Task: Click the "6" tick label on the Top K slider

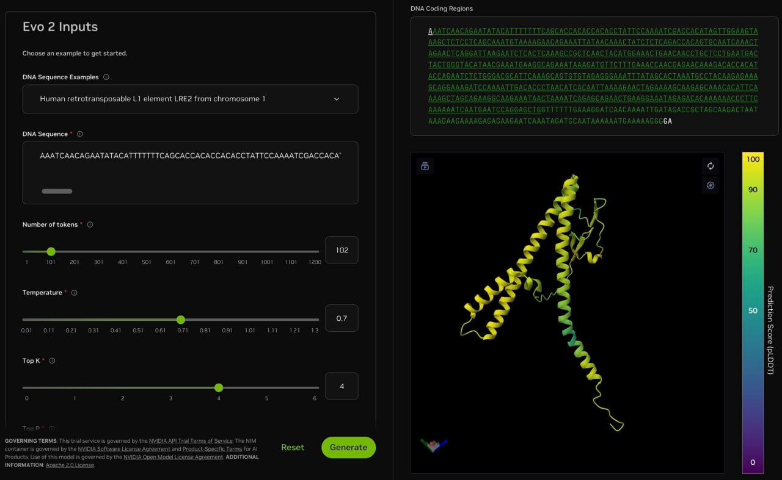Action: click(x=315, y=398)
